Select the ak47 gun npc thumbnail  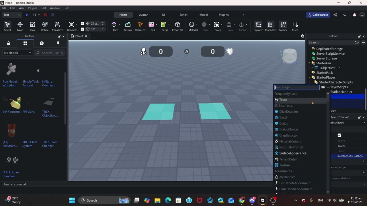pyautogui.click(x=11, y=103)
